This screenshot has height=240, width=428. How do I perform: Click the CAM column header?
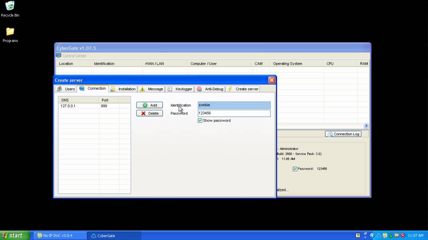261,64
